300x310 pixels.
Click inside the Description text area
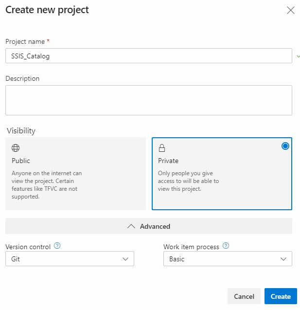pyautogui.click(x=149, y=100)
